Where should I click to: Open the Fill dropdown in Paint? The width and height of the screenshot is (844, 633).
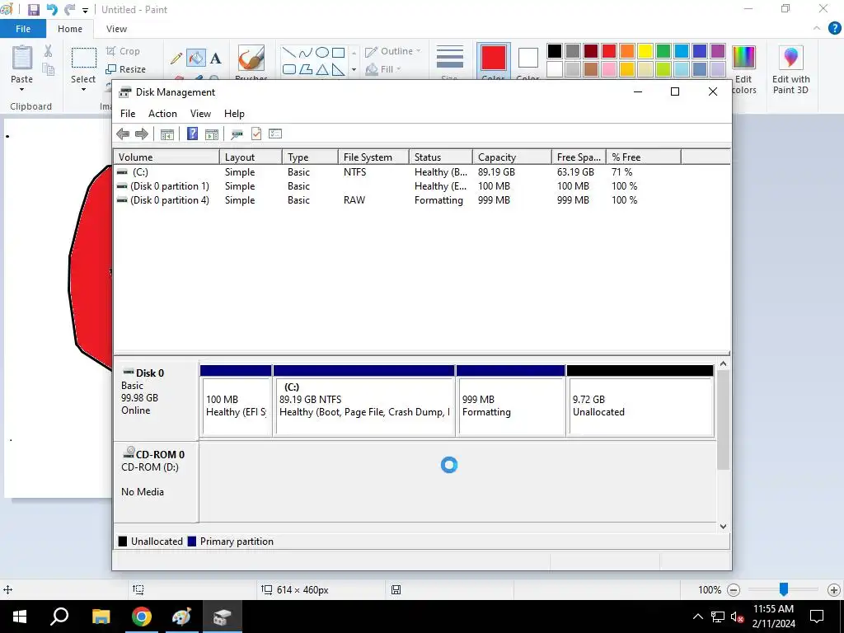[x=383, y=69]
